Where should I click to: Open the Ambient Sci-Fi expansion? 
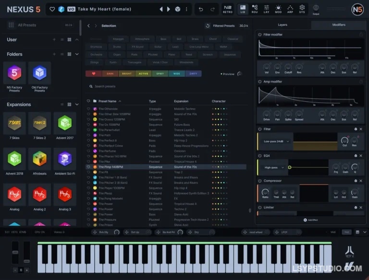click(65, 162)
